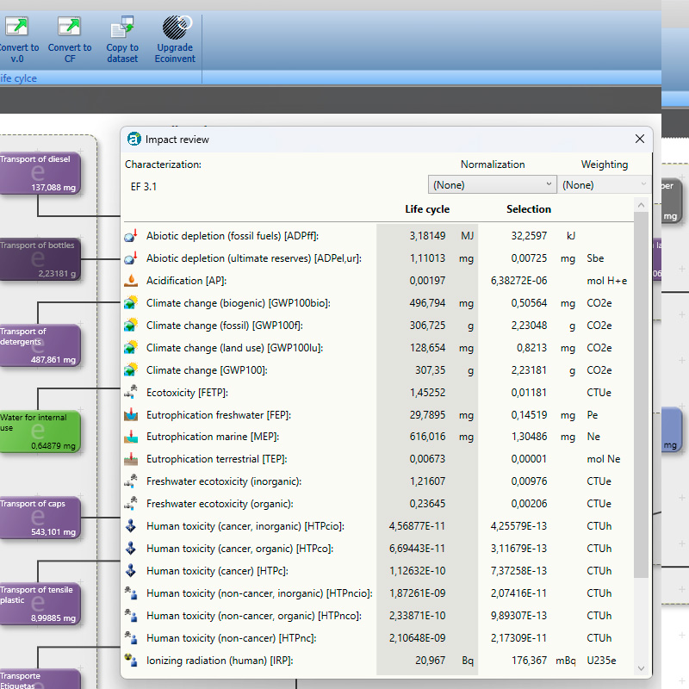Image resolution: width=689 pixels, height=689 pixels.
Task: Click the Climate change (fossil) icon
Action: point(131,326)
